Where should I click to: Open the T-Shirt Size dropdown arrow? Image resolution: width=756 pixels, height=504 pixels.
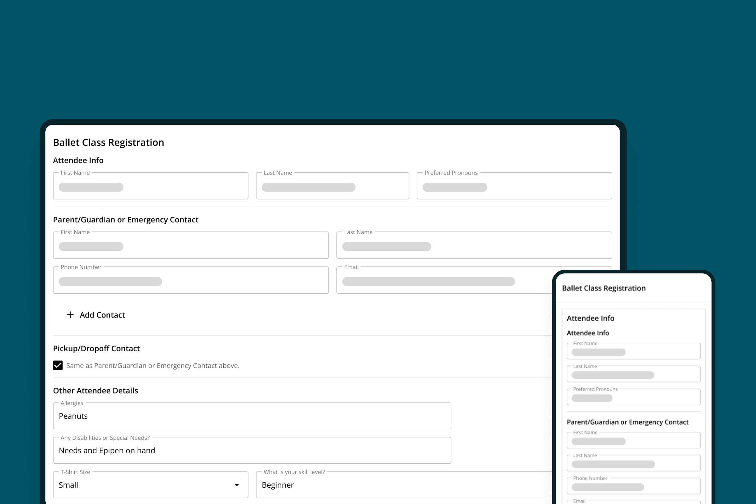click(237, 485)
